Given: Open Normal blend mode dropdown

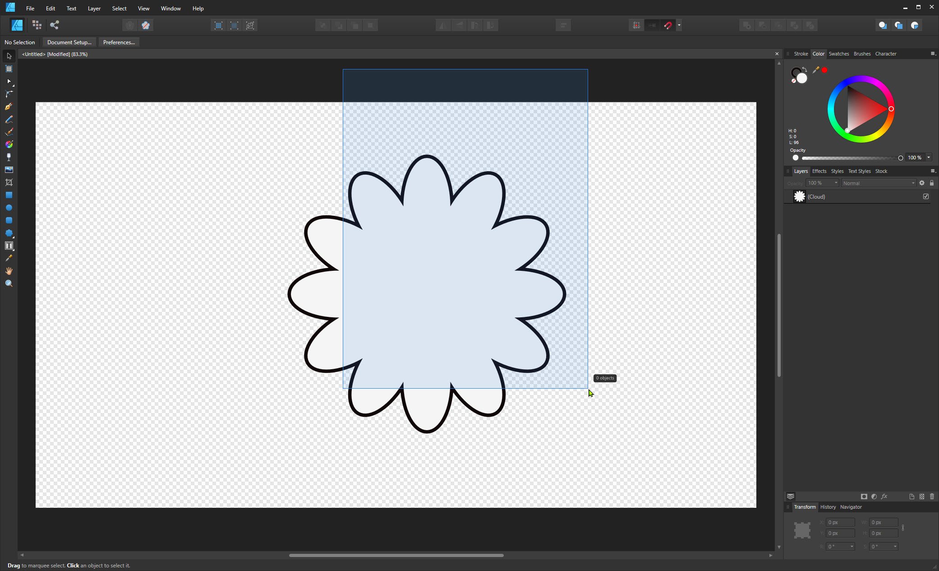Looking at the screenshot, I should coord(879,183).
